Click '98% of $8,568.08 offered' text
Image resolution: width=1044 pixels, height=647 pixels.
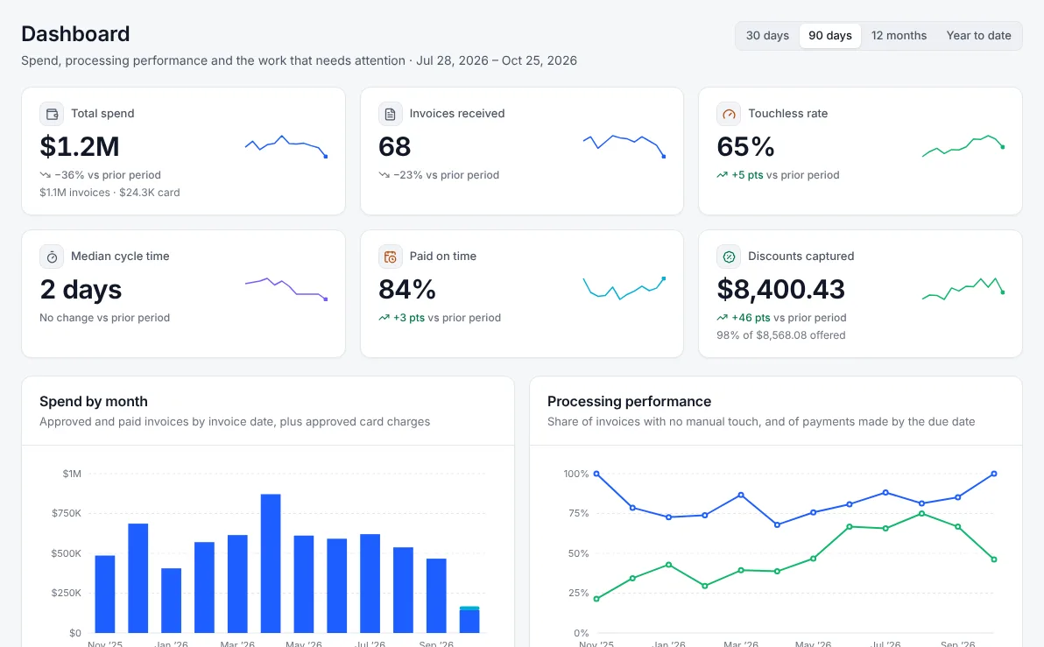coord(781,334)
